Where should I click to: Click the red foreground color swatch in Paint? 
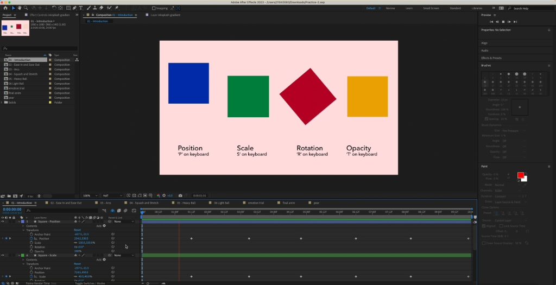point(521,175)
